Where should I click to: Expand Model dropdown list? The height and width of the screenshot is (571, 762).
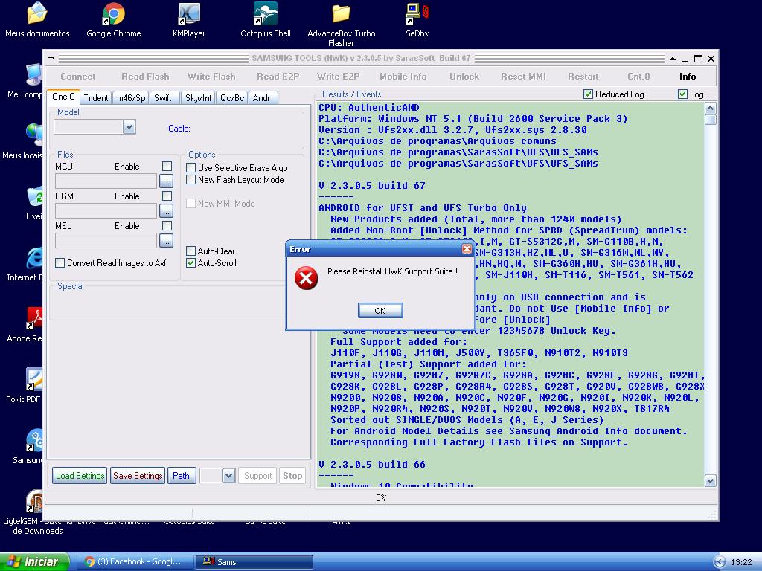pyautogui.click(x=129, y=127)
